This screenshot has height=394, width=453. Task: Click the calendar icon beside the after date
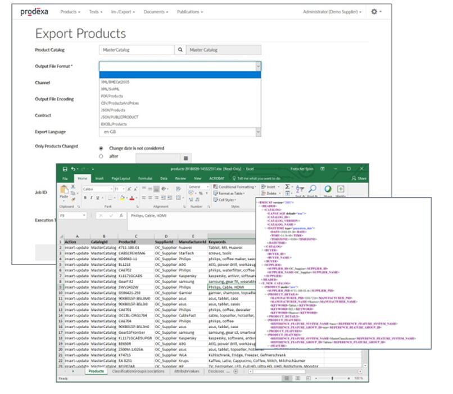coord(186,158)
